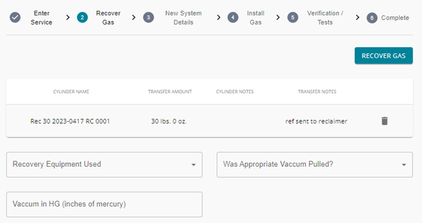Click the Transfer Amount column header
Screen dimensions: 422x223
(x=170, y=92)
